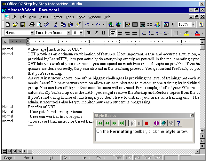The width and height of the screenshot is (206, 161).
Task: Toggle Show/Hide paragraph marks
Action: tap(173, 25)
